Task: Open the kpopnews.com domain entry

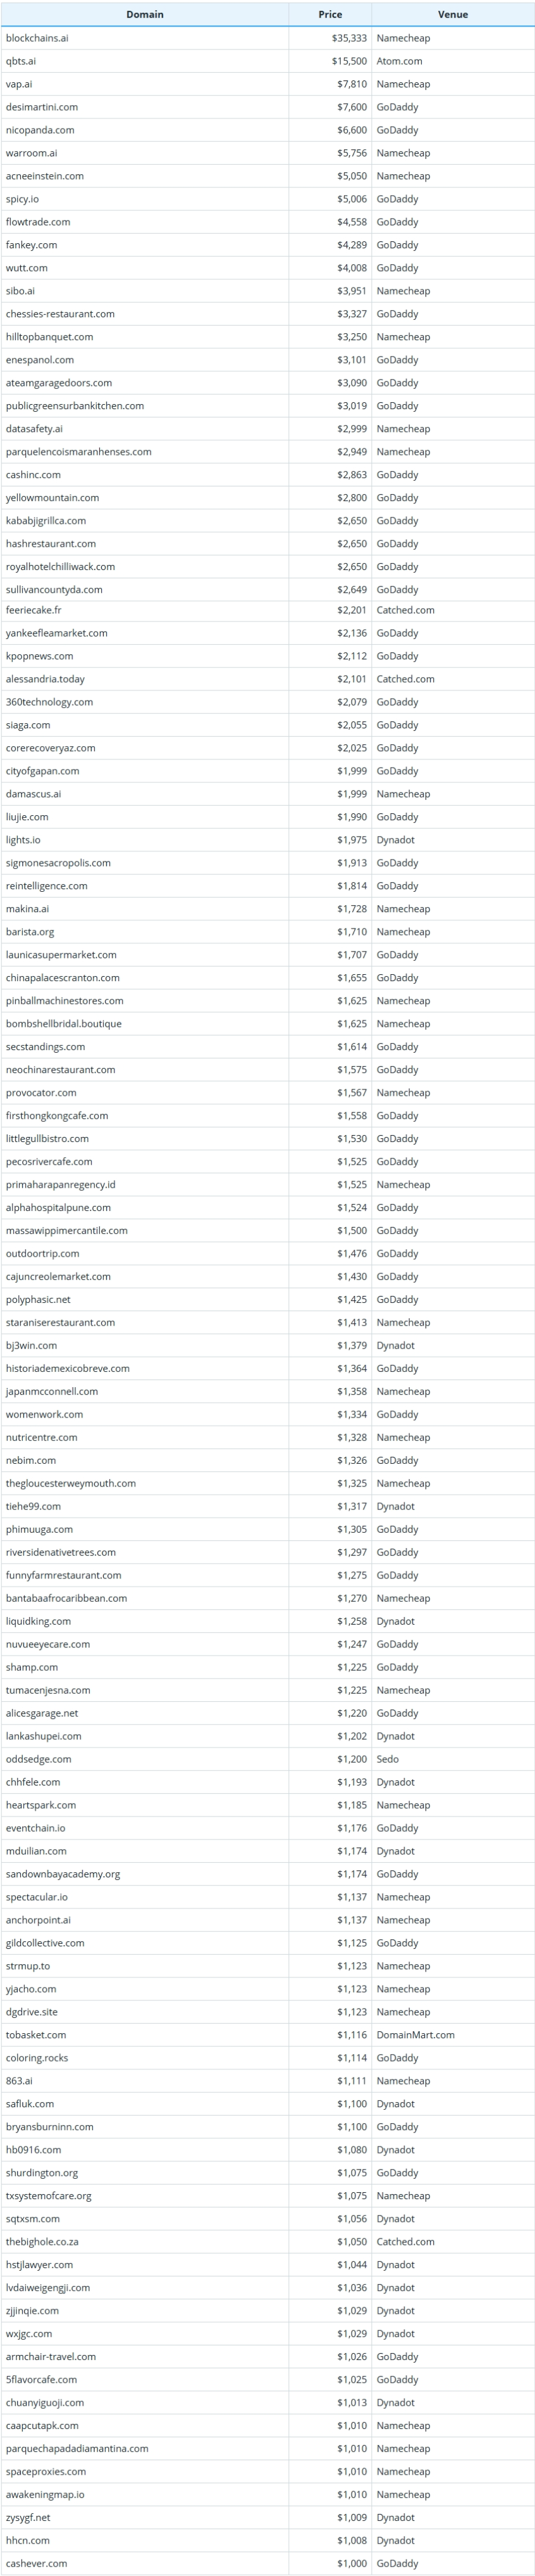Action: tap(39, 656)
